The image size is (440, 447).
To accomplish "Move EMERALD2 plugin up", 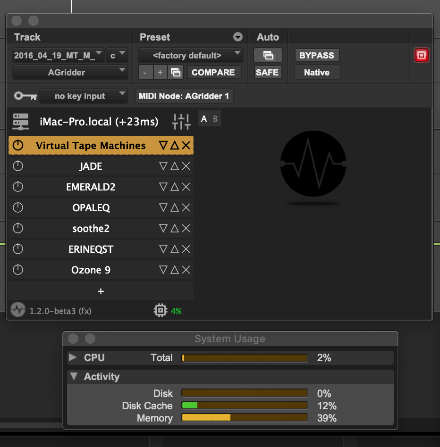I will (175, 187).
